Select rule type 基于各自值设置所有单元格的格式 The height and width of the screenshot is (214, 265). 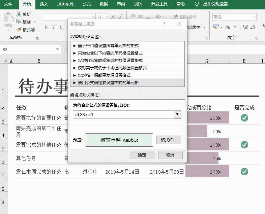[127, 45]
